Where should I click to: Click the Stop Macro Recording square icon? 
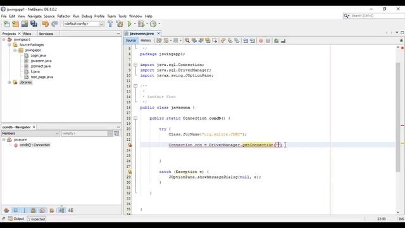tap(268, 41)
